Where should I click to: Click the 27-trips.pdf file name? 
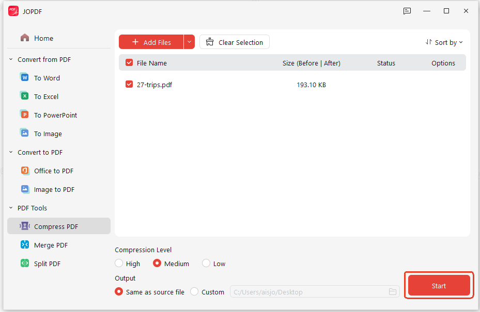pyautogui.click(x=154, y=85)
